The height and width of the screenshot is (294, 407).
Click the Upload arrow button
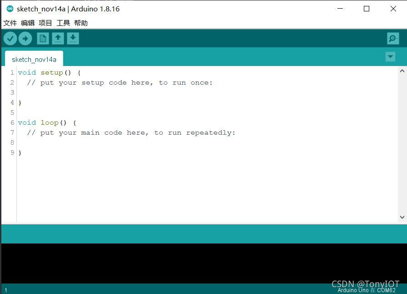pos(25,39)
